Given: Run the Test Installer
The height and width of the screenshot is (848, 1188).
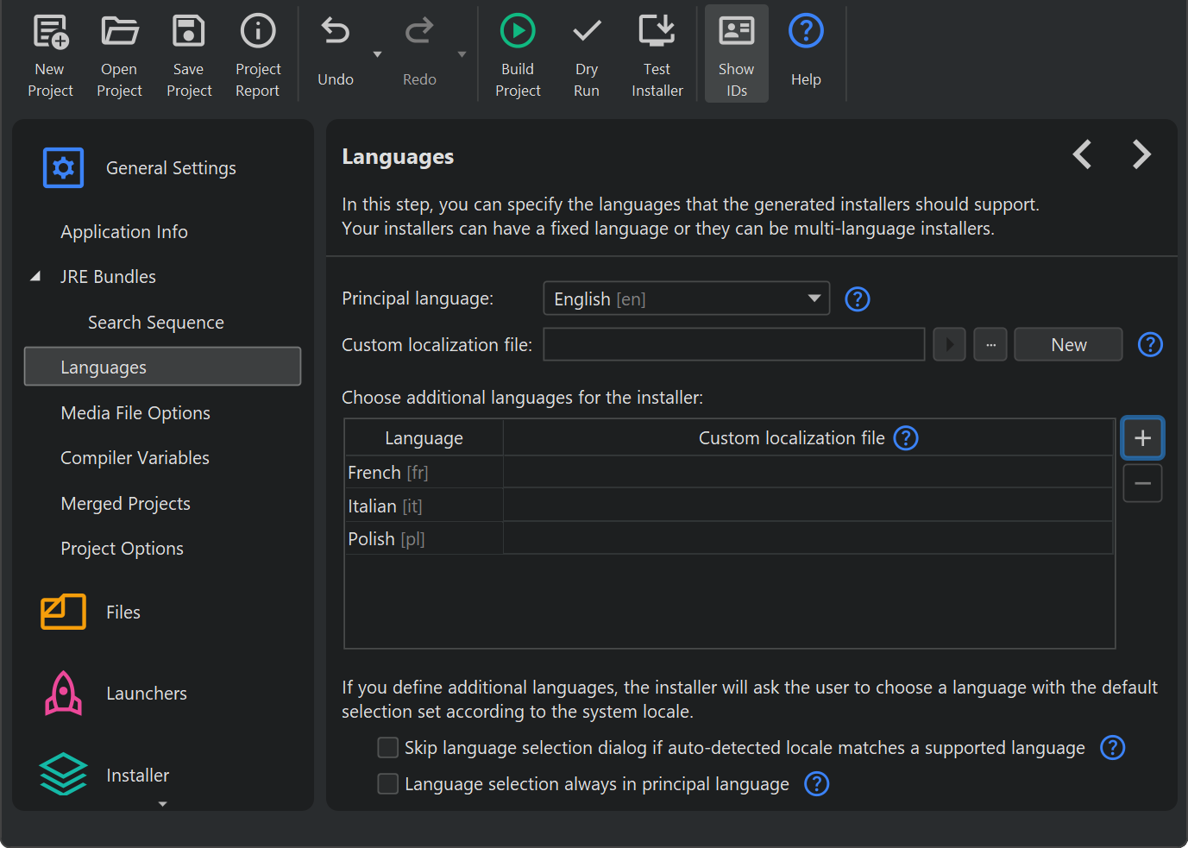Looking at the screenshot, I should [657, 32].
